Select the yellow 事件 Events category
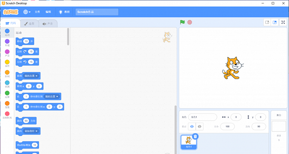Screen dimensions: 289x154 (7, 63)
